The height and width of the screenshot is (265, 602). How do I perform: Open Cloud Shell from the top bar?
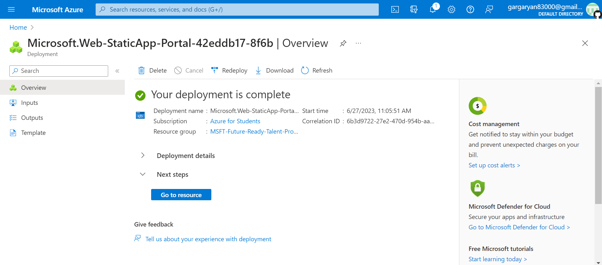(x=395, y=9)
